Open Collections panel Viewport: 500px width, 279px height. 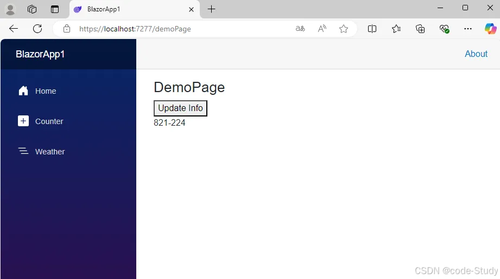420,29
